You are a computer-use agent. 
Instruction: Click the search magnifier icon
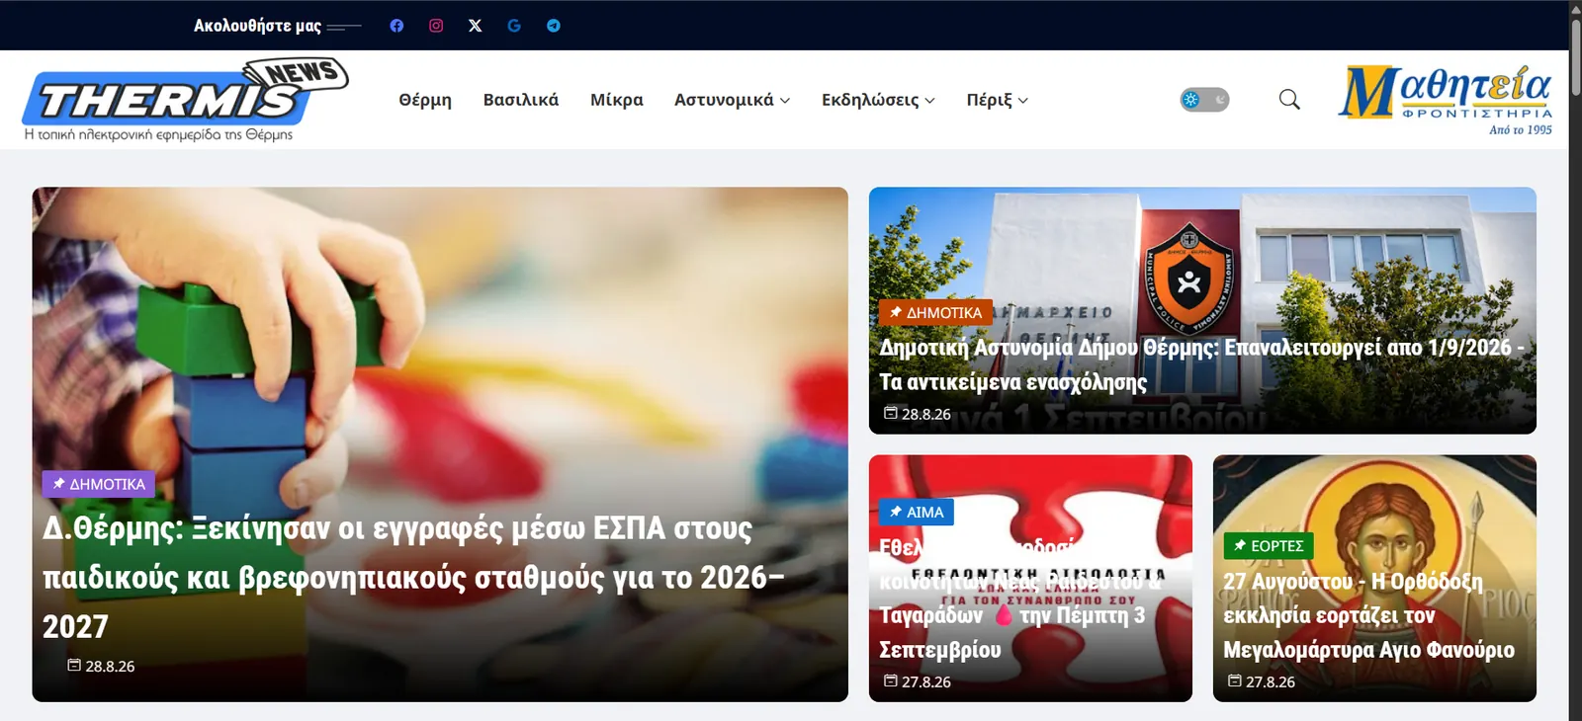(x=1289, y=99)
